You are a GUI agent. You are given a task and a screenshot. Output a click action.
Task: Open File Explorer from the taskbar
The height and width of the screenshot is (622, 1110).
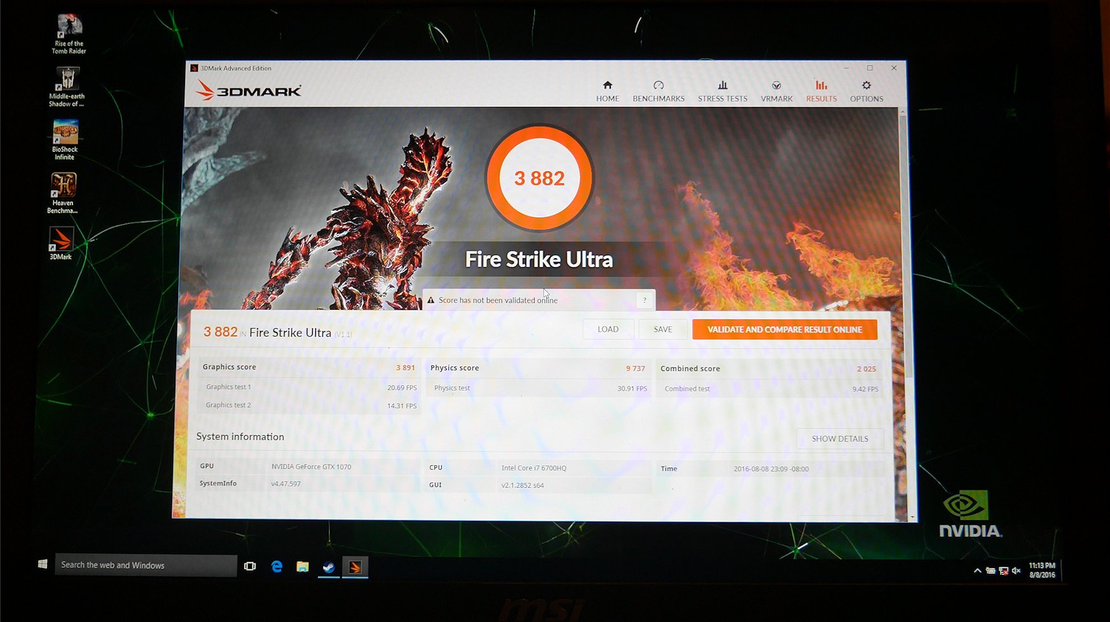coord(303,567)
